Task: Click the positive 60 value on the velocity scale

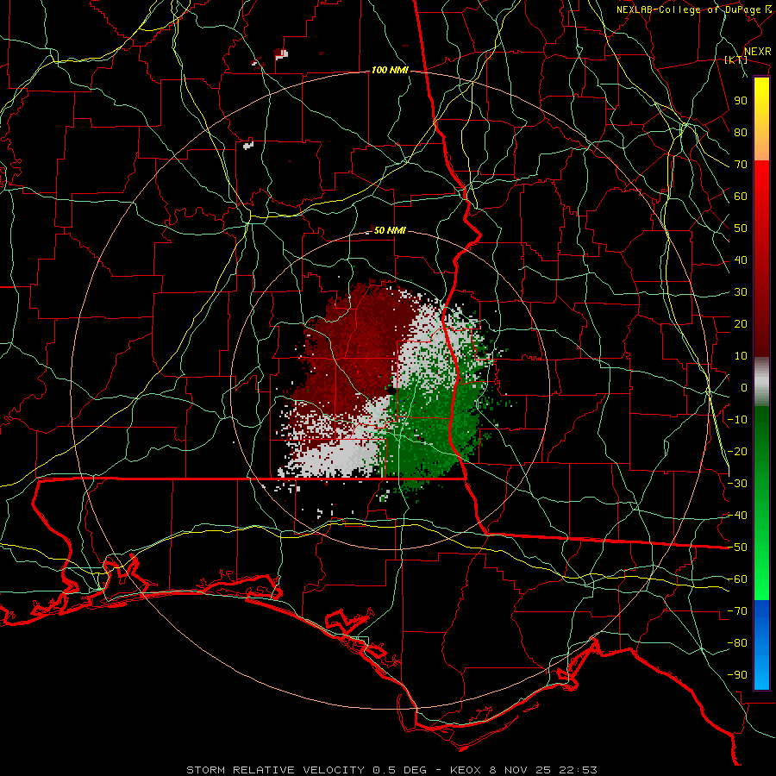Action: point(741,197)
